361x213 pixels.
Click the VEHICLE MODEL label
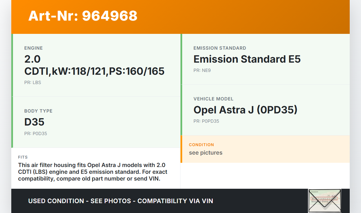coord(213,99)
